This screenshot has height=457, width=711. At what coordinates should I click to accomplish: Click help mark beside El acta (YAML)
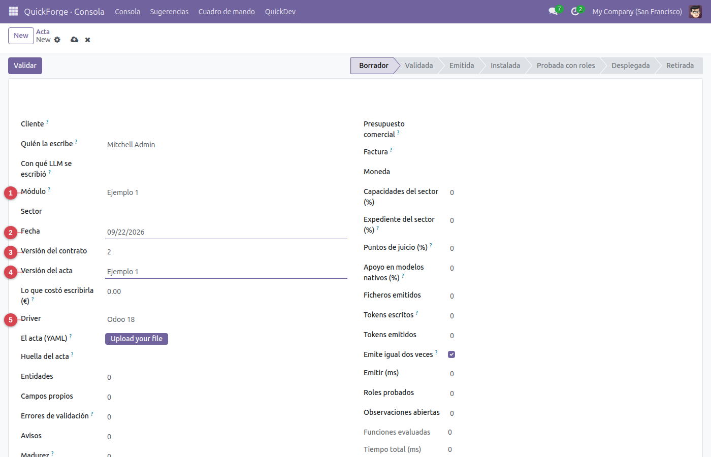point(71,336)
